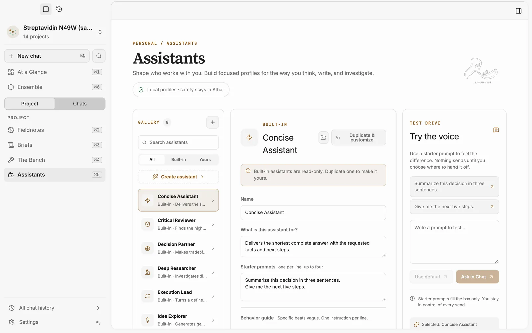532x333 pixels.
Task: Open Briefs in the project list
Action: (55, 145)
